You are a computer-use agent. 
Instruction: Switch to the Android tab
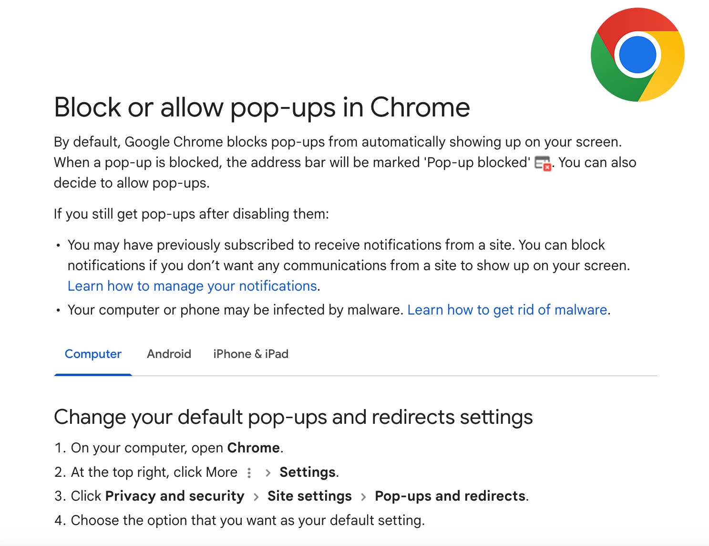tap(169, 354)
